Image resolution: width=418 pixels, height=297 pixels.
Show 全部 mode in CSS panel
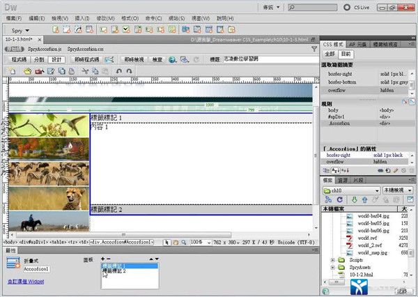(x=330, y=54)
